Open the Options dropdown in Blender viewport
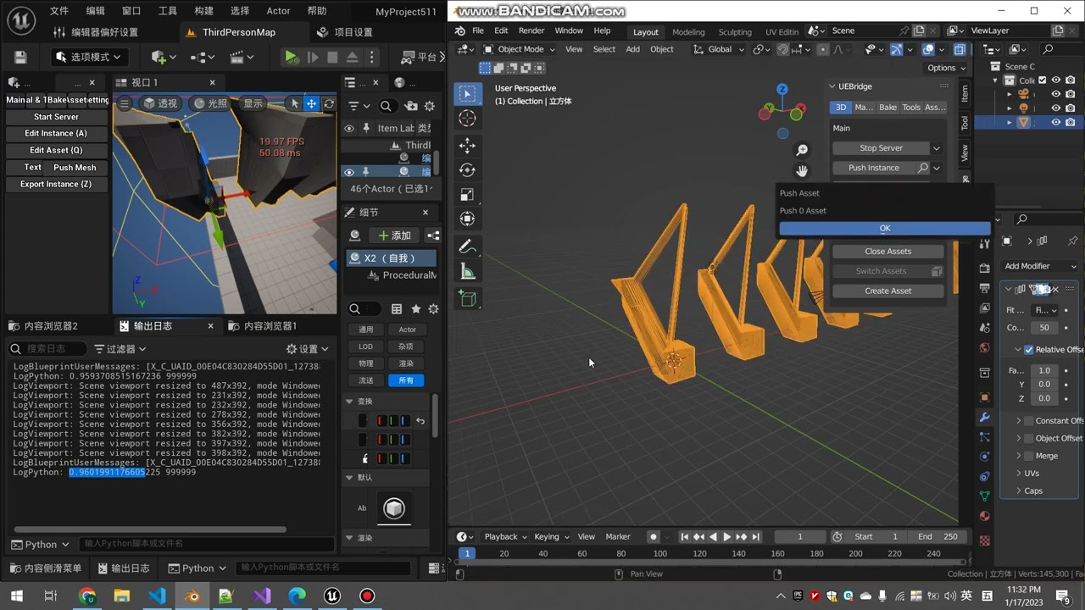This screenshot has height=610, width=1085. coord(946,68)
